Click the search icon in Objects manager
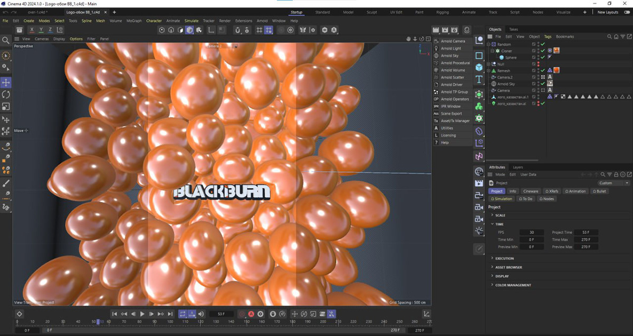633x336 pixels. (x=610, y=37)
